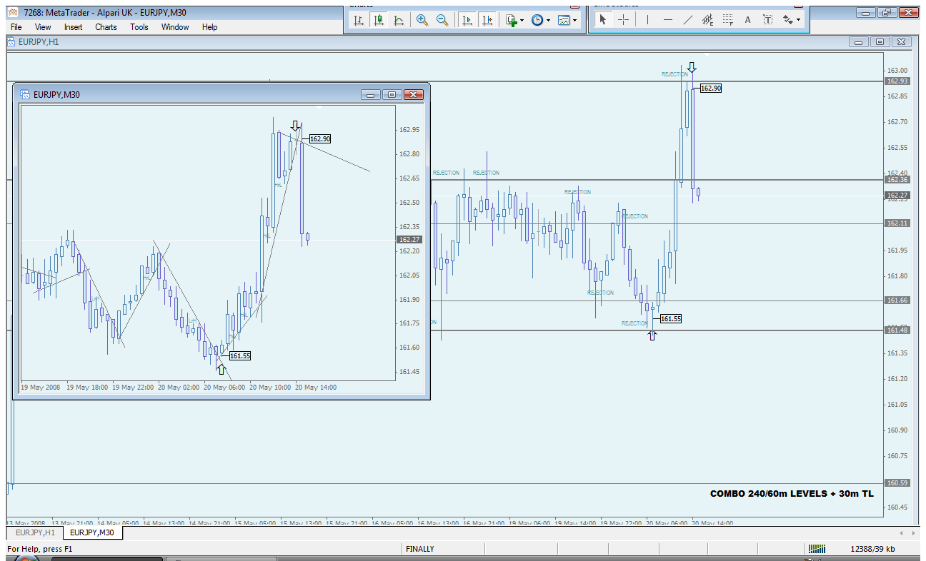Zoom out on the chart

(x=442, y=20)
